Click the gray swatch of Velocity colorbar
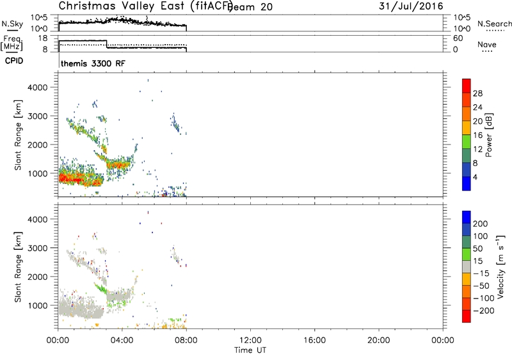This screenshot has height=354, width=512. click(467, 266)
